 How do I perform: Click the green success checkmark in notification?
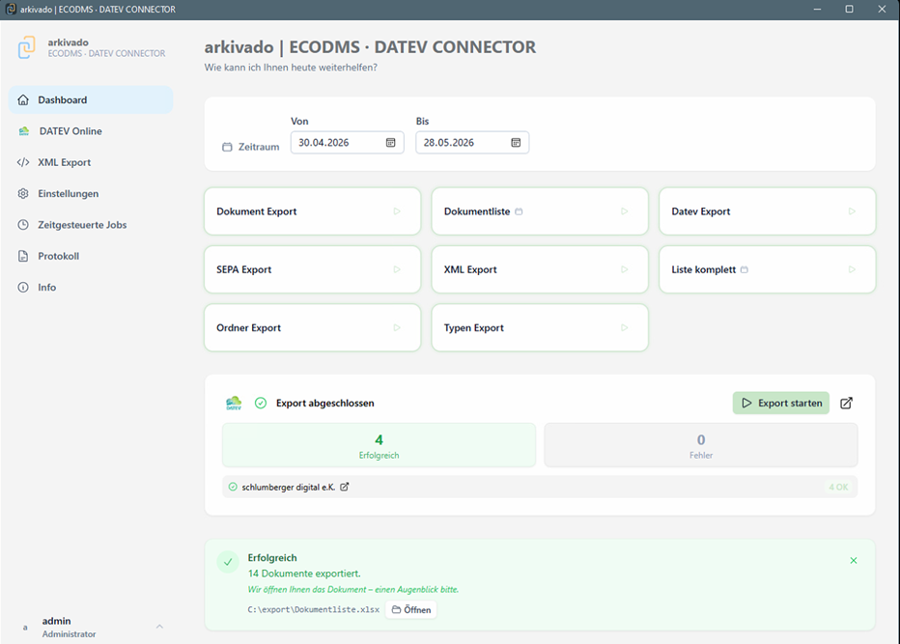228,562
